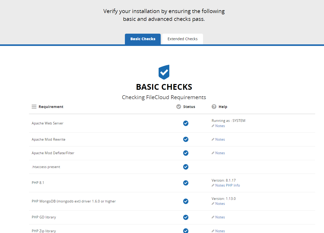
Task: Click the .htaccess present status checkmark
Action: pos(186,167)
